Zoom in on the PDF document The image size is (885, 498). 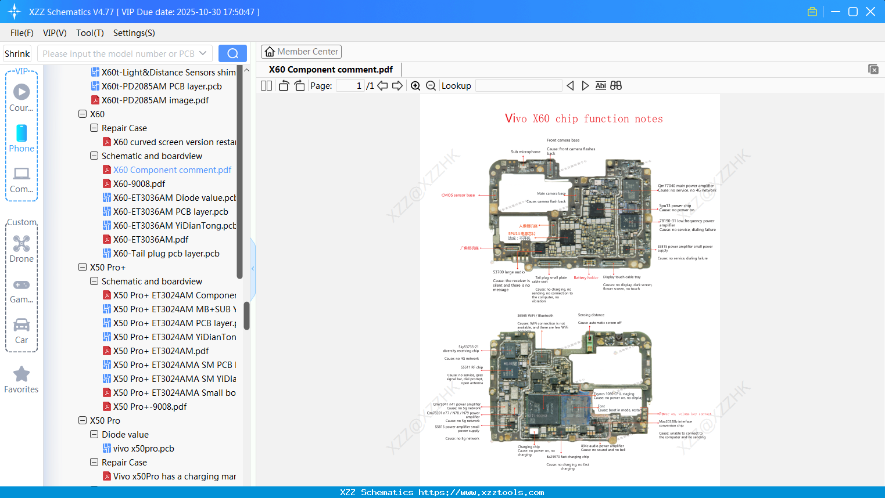415,85
